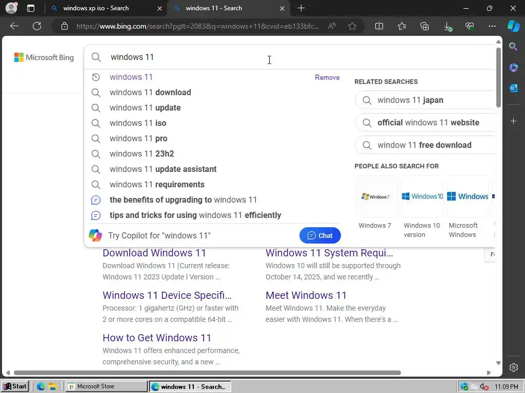Viewport: 525px width, 393px height.
Task: Close the windows 11 search tab
Action: coord(282,8)
